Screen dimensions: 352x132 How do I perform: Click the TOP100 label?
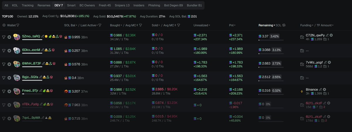coord(8,16)
